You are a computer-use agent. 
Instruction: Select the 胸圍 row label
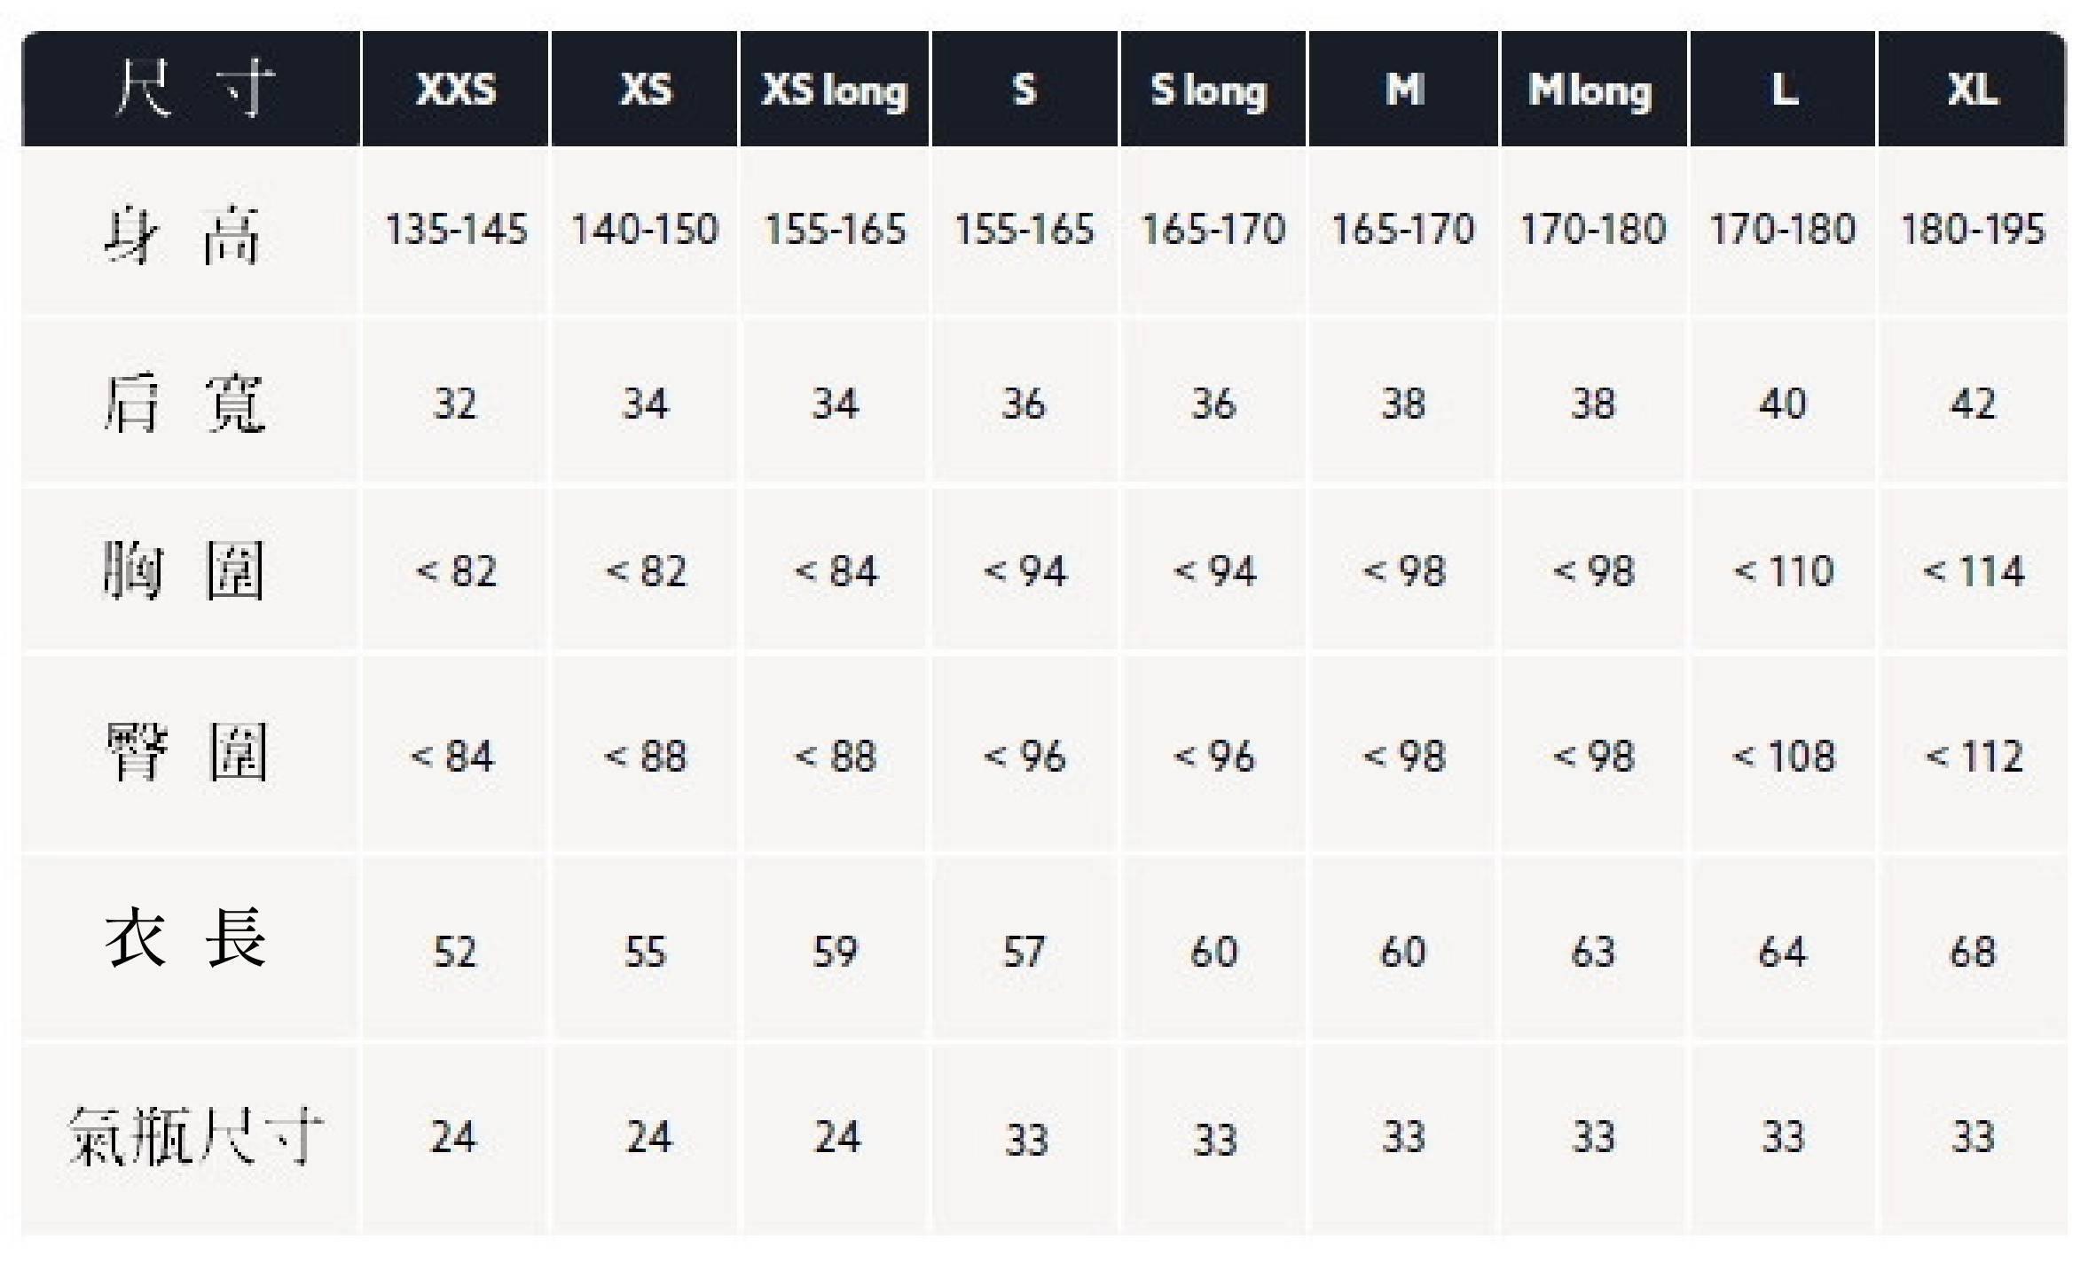[184, 570]
